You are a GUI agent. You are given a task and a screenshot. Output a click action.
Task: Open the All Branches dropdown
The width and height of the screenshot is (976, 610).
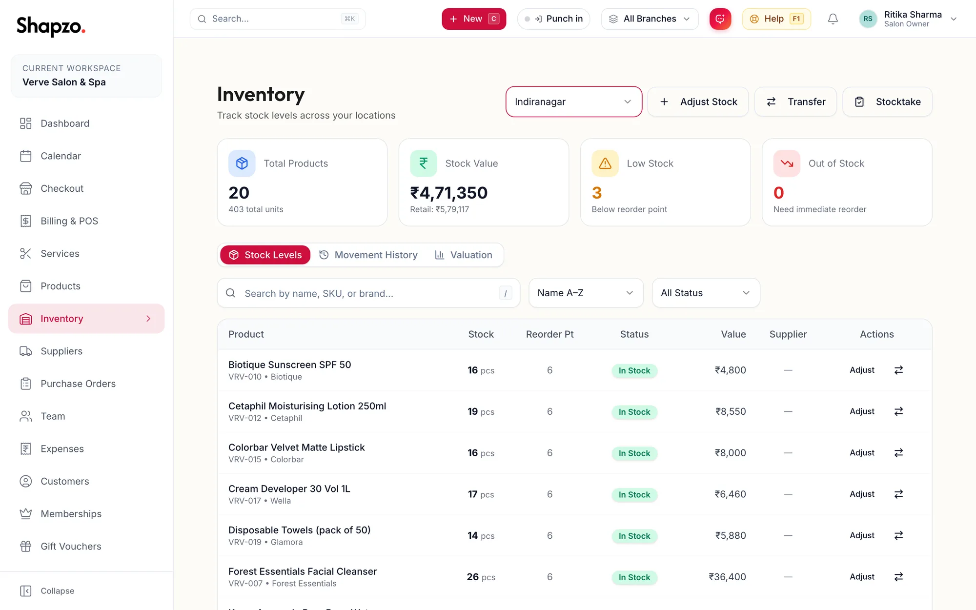click(650, 19)
